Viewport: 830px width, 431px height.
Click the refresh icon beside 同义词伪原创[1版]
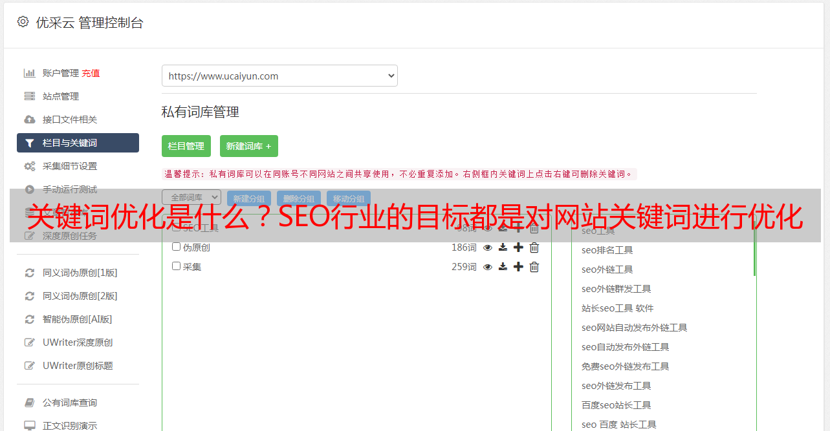tap(30, 273)
